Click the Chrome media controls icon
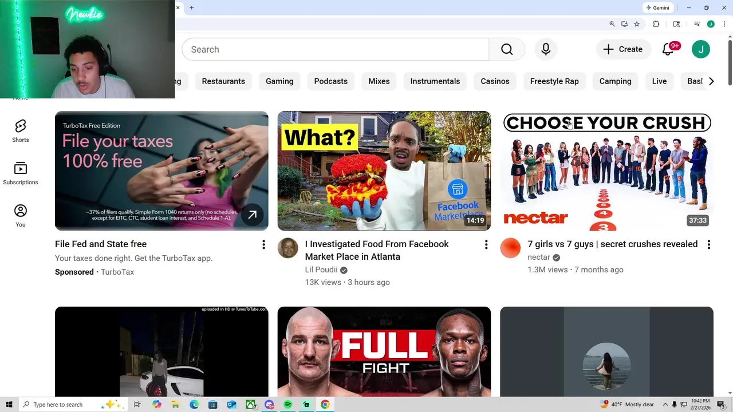Screen dimensions: 733x412 (x=697, y=24)
